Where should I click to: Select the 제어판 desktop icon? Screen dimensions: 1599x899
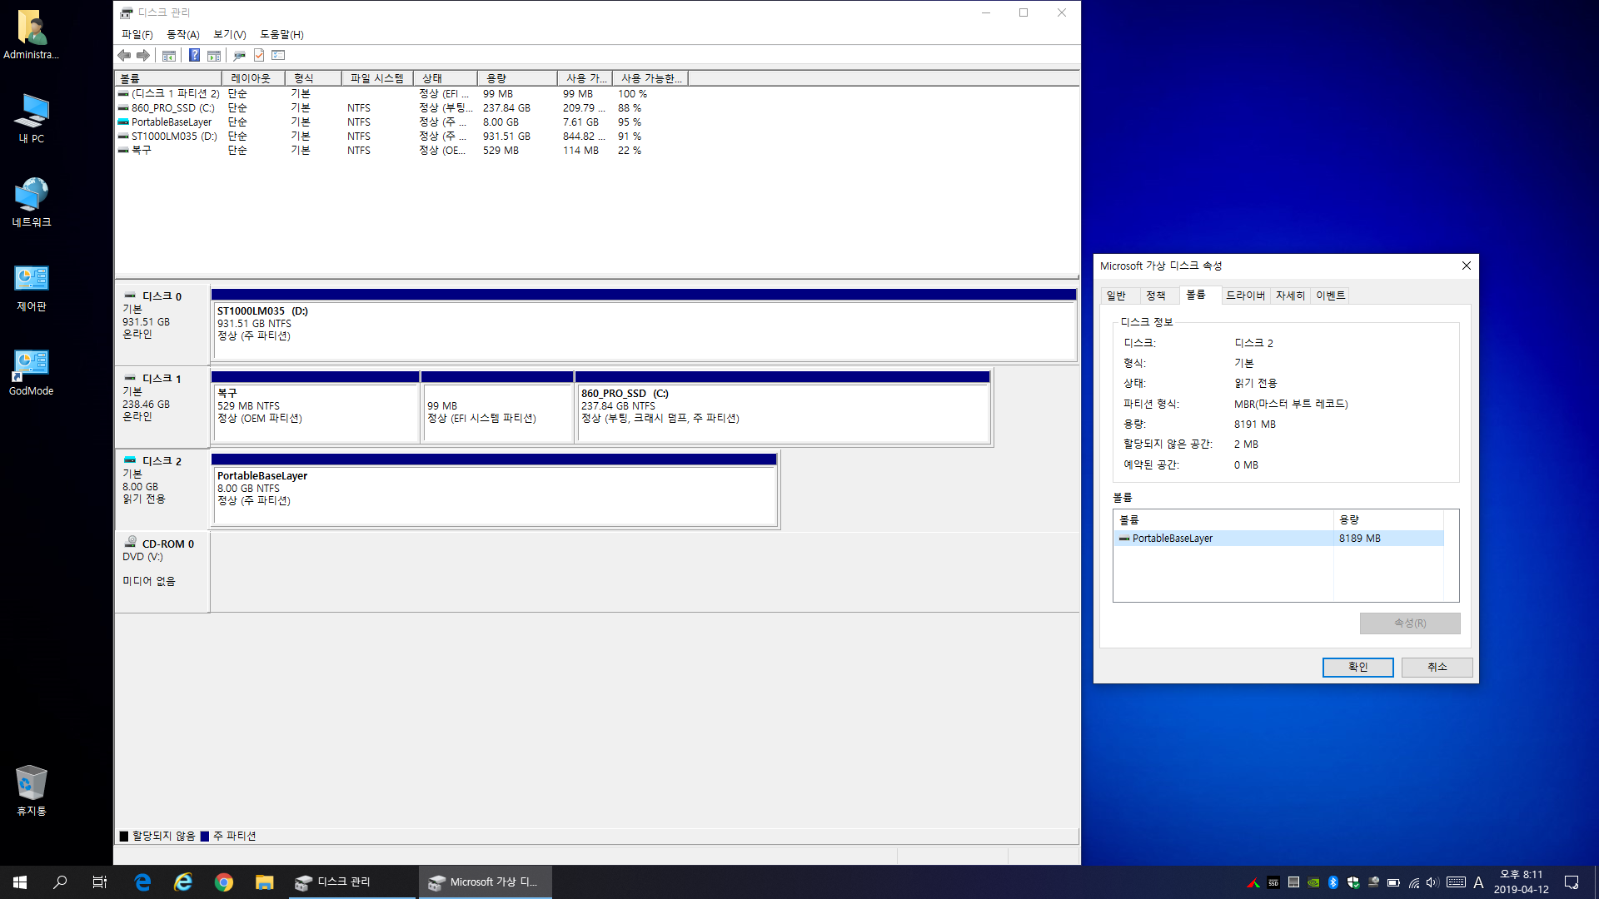click(x=32, y=287)
